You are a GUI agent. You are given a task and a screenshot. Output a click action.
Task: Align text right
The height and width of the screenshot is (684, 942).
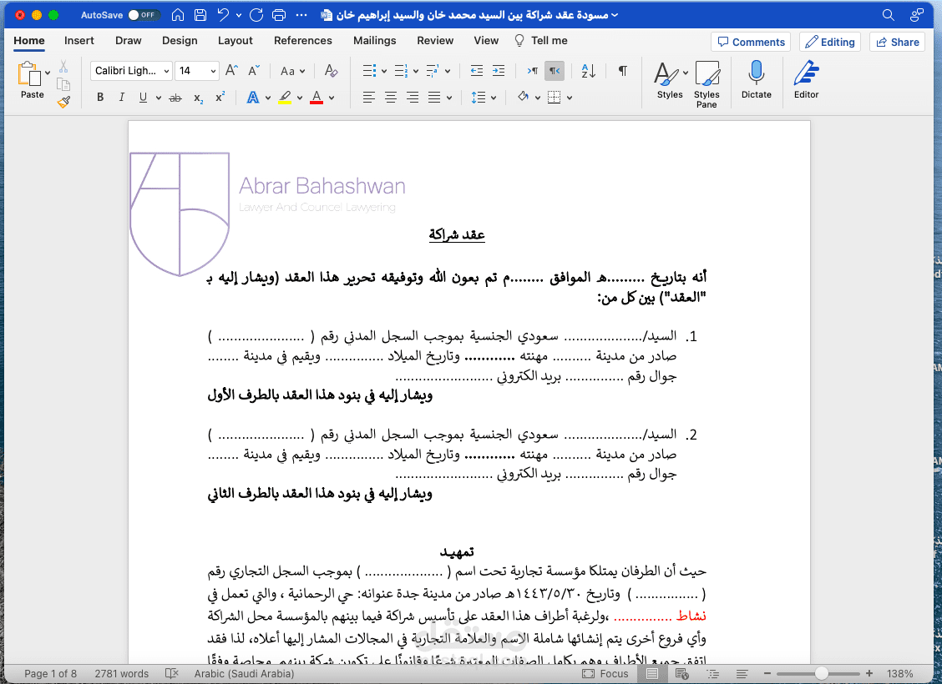pos(413,98)
